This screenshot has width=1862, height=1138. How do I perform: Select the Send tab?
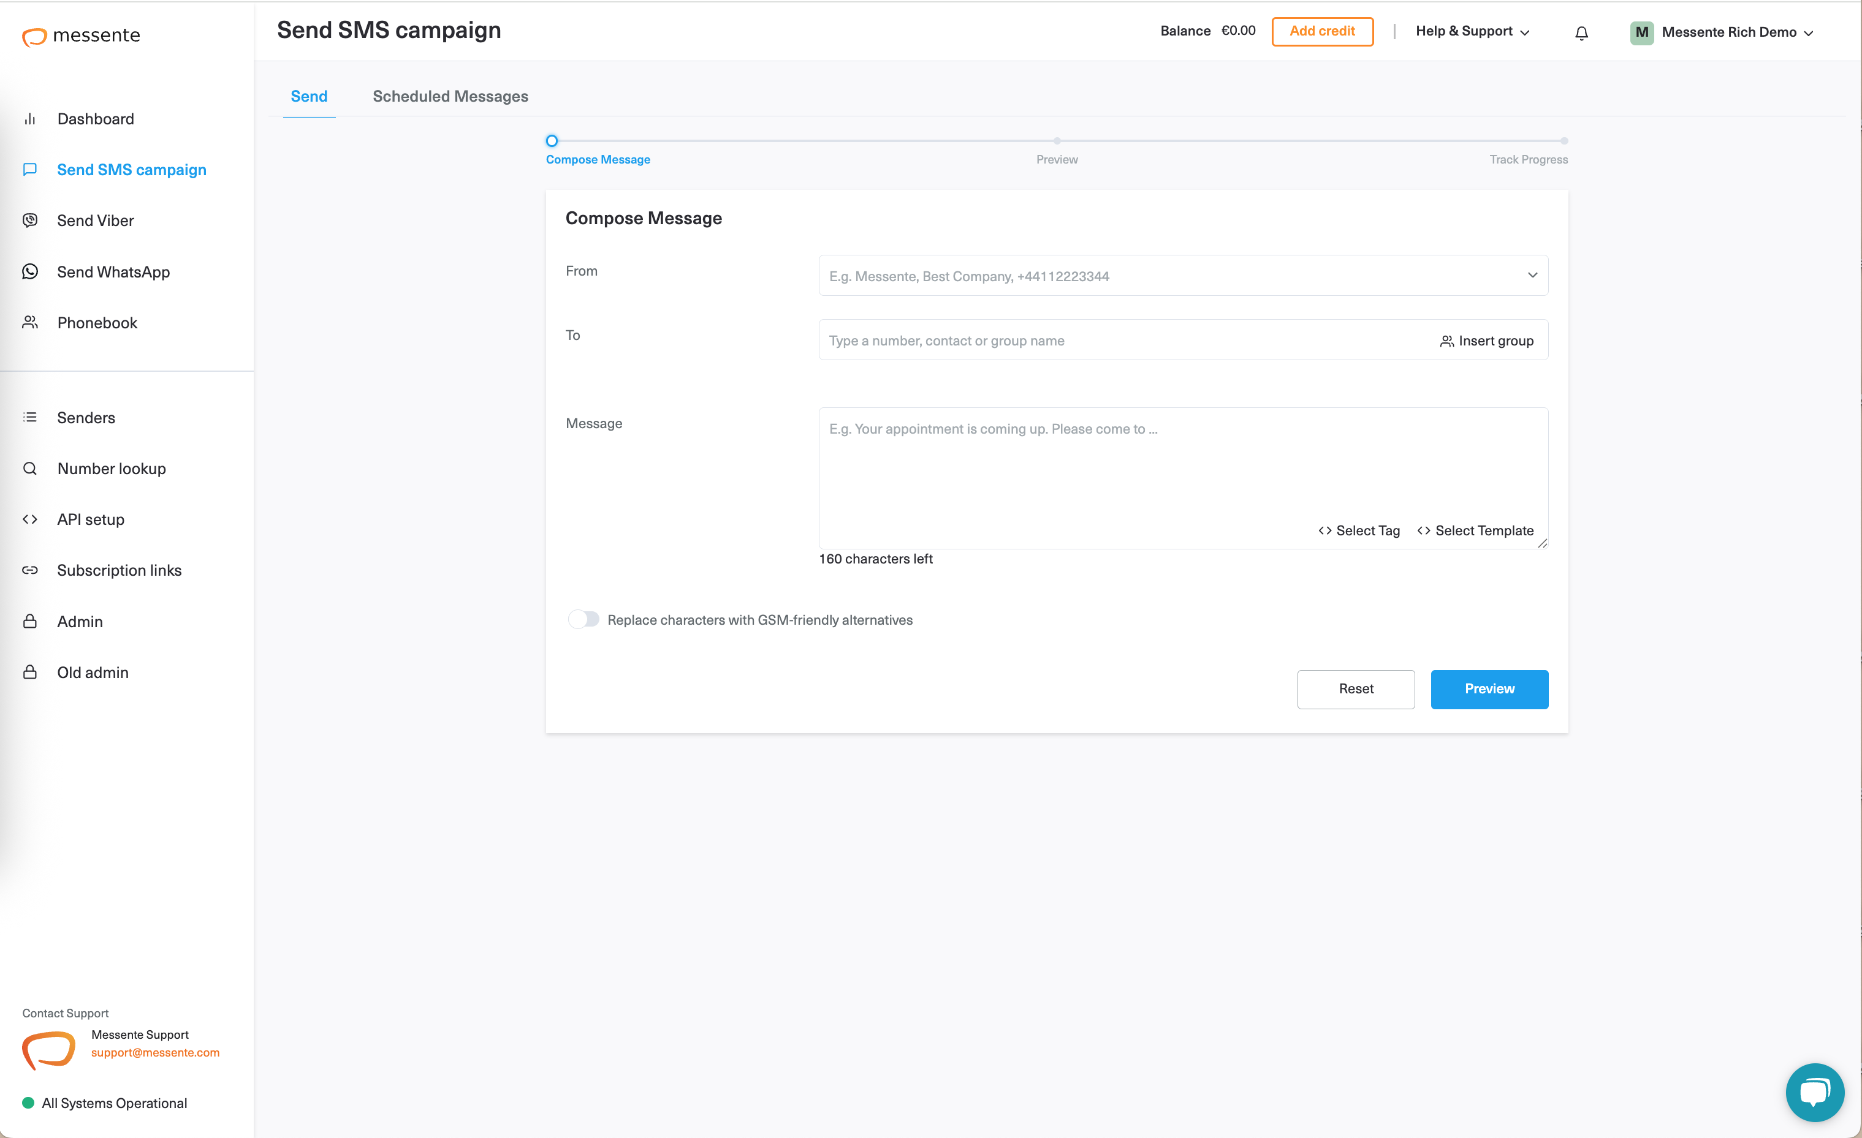pos(308,96)
